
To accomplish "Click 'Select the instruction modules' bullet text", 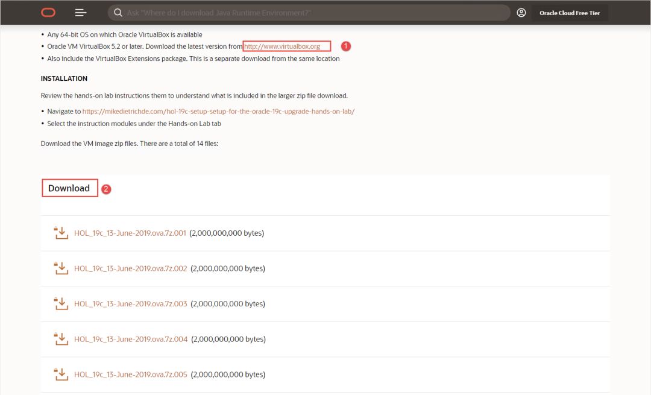I will point(134,124).
